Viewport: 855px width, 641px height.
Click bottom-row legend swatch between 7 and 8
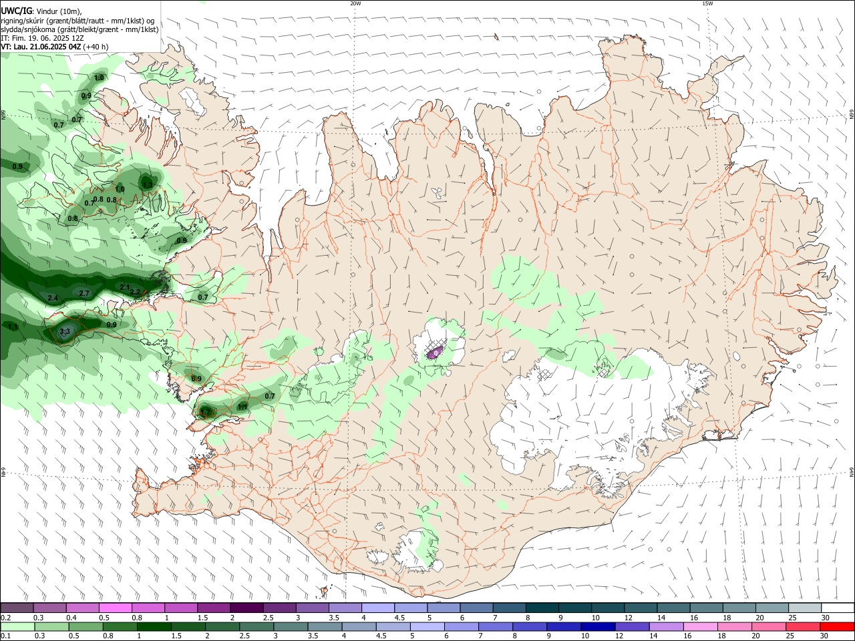(496, 626)
